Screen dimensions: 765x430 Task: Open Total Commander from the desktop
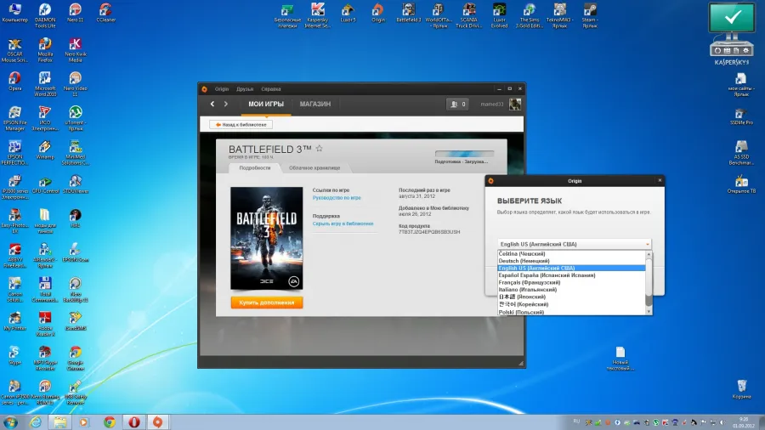(45, 290)
